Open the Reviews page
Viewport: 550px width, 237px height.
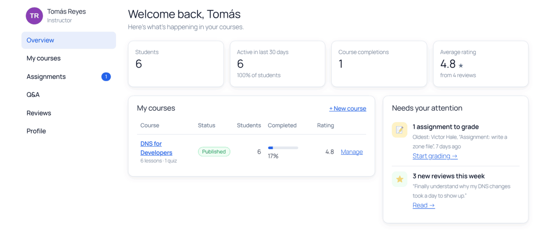click(x=69, y=113)
